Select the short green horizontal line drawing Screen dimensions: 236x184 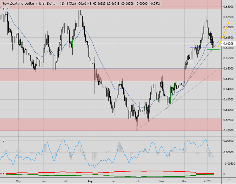(x=213, y=50)
